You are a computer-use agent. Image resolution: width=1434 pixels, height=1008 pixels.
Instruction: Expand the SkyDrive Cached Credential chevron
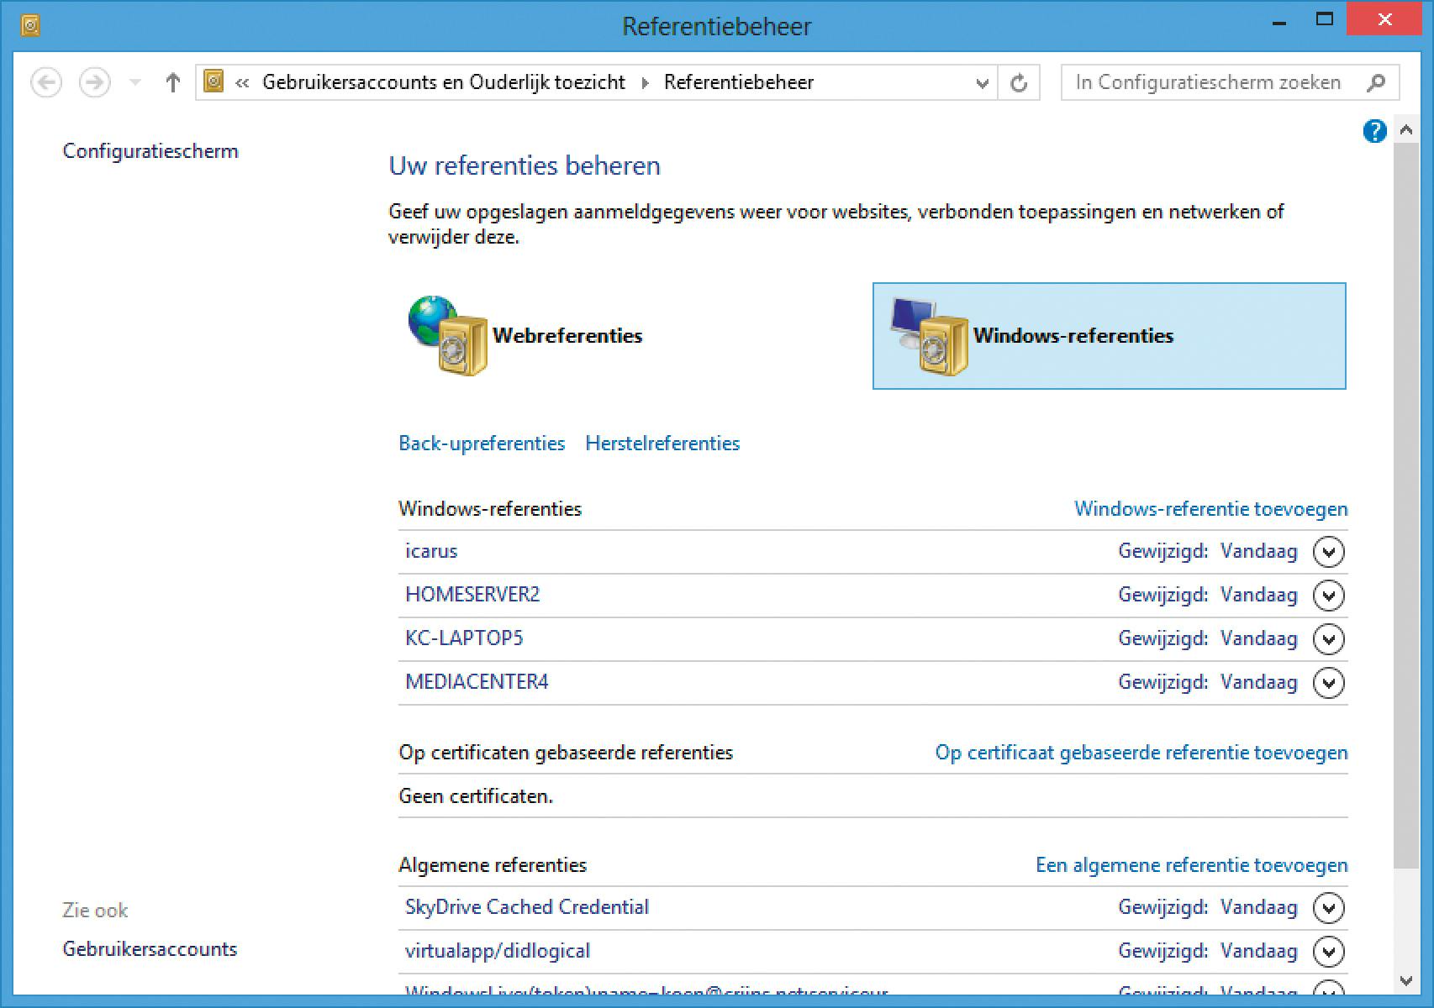(x=1328, y=908)
